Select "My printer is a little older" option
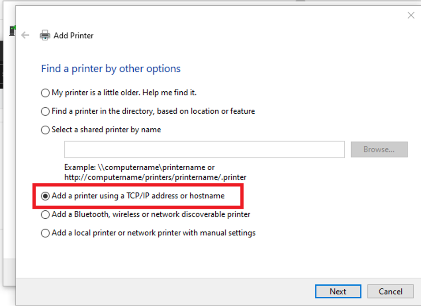Screen dimensions: 421x306 [45, 93]
